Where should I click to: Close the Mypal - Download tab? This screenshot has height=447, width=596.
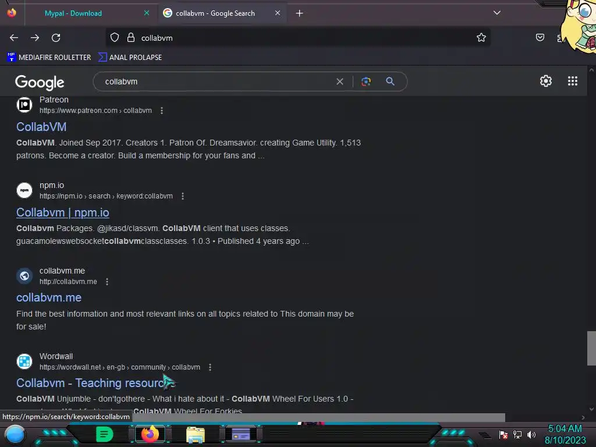[146, 13]
